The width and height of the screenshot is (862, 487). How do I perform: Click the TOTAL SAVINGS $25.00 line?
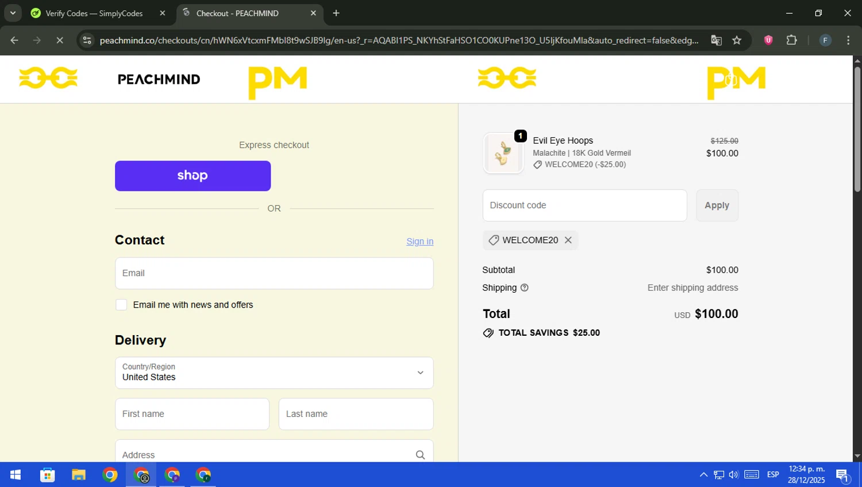[x=541, y=333]
